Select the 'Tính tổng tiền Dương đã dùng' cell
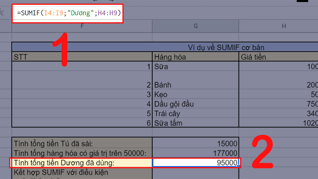The image size is (318, 179). pos(81,163)
